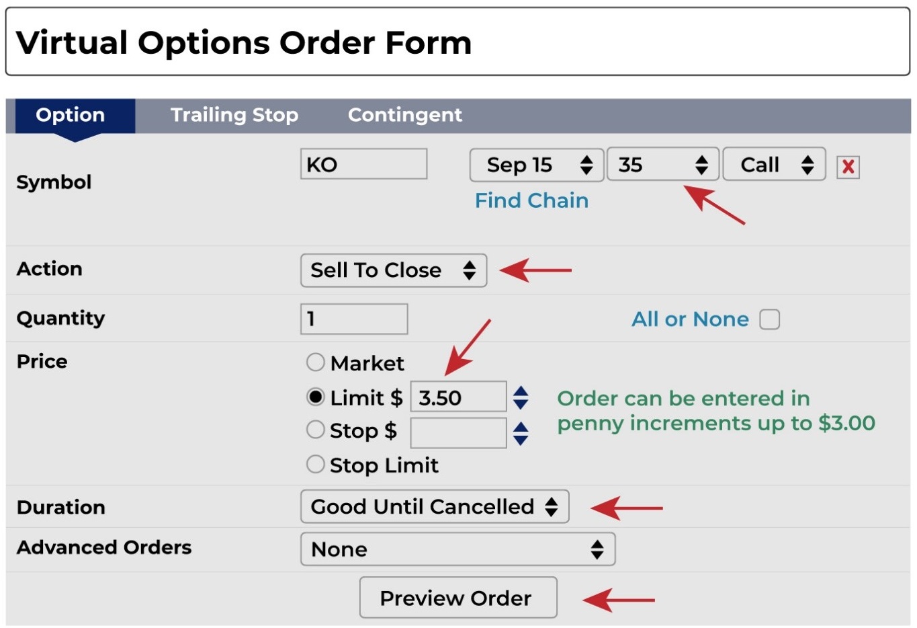The height and width of the screenshot is (628, 917).
Task: Open the 35 strike price dropdown
Action: click(662, 165)
